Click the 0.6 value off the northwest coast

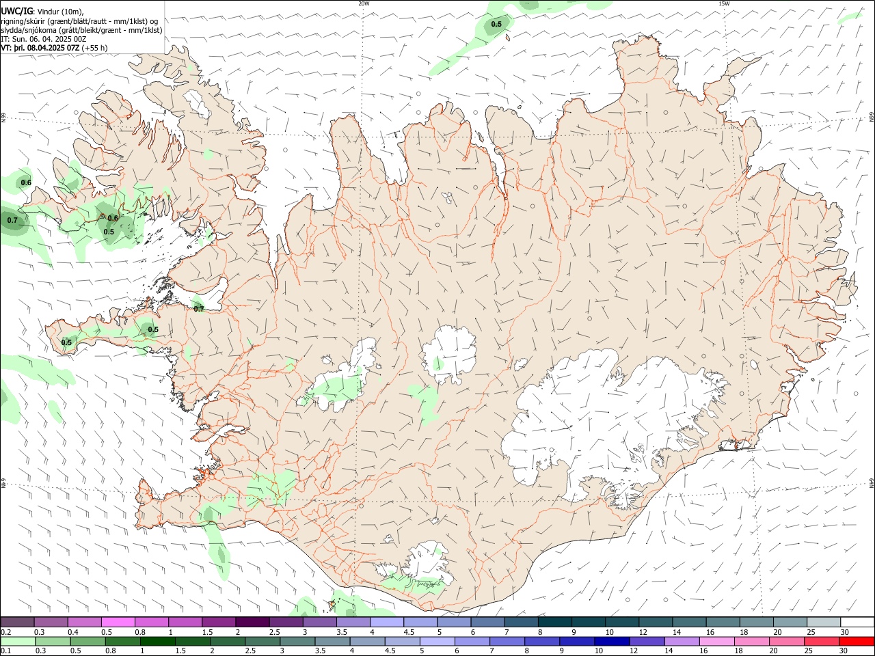tap(26, 182)
